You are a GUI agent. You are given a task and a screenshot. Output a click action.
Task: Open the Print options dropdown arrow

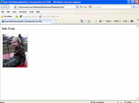104,21
